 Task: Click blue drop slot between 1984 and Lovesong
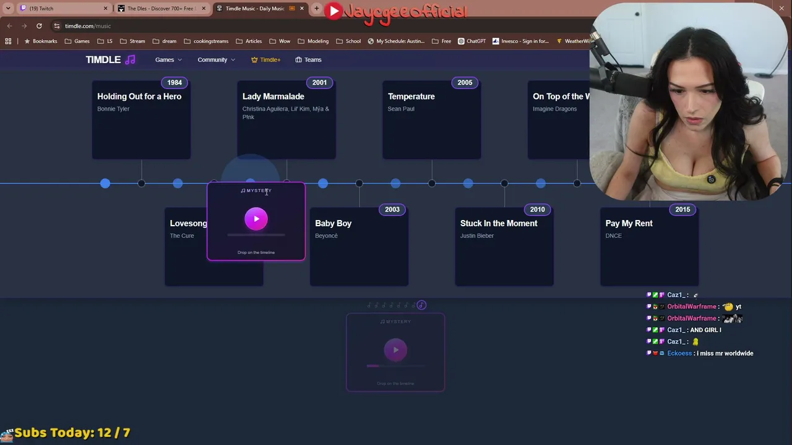[x=178, y=183]
